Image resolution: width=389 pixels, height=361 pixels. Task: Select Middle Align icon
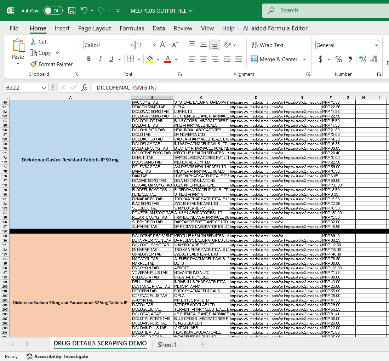(x=204, y=45)
